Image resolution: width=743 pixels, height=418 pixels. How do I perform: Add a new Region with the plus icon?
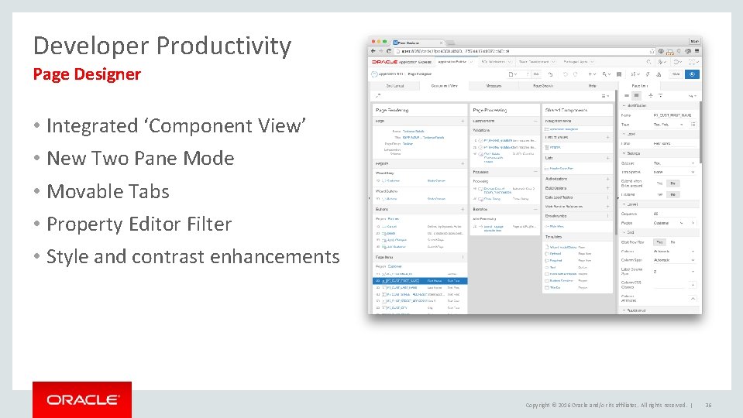click(463, 164)
